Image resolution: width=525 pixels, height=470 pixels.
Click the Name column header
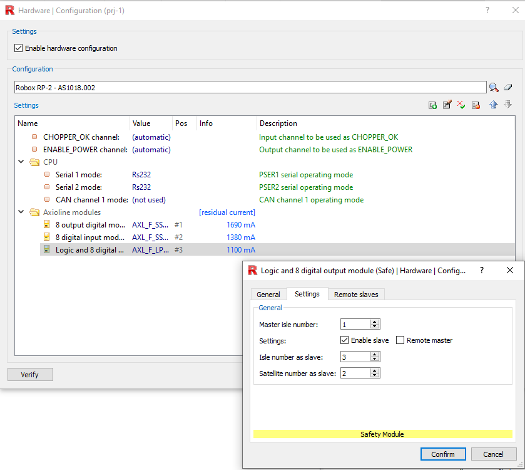point(73,123)
